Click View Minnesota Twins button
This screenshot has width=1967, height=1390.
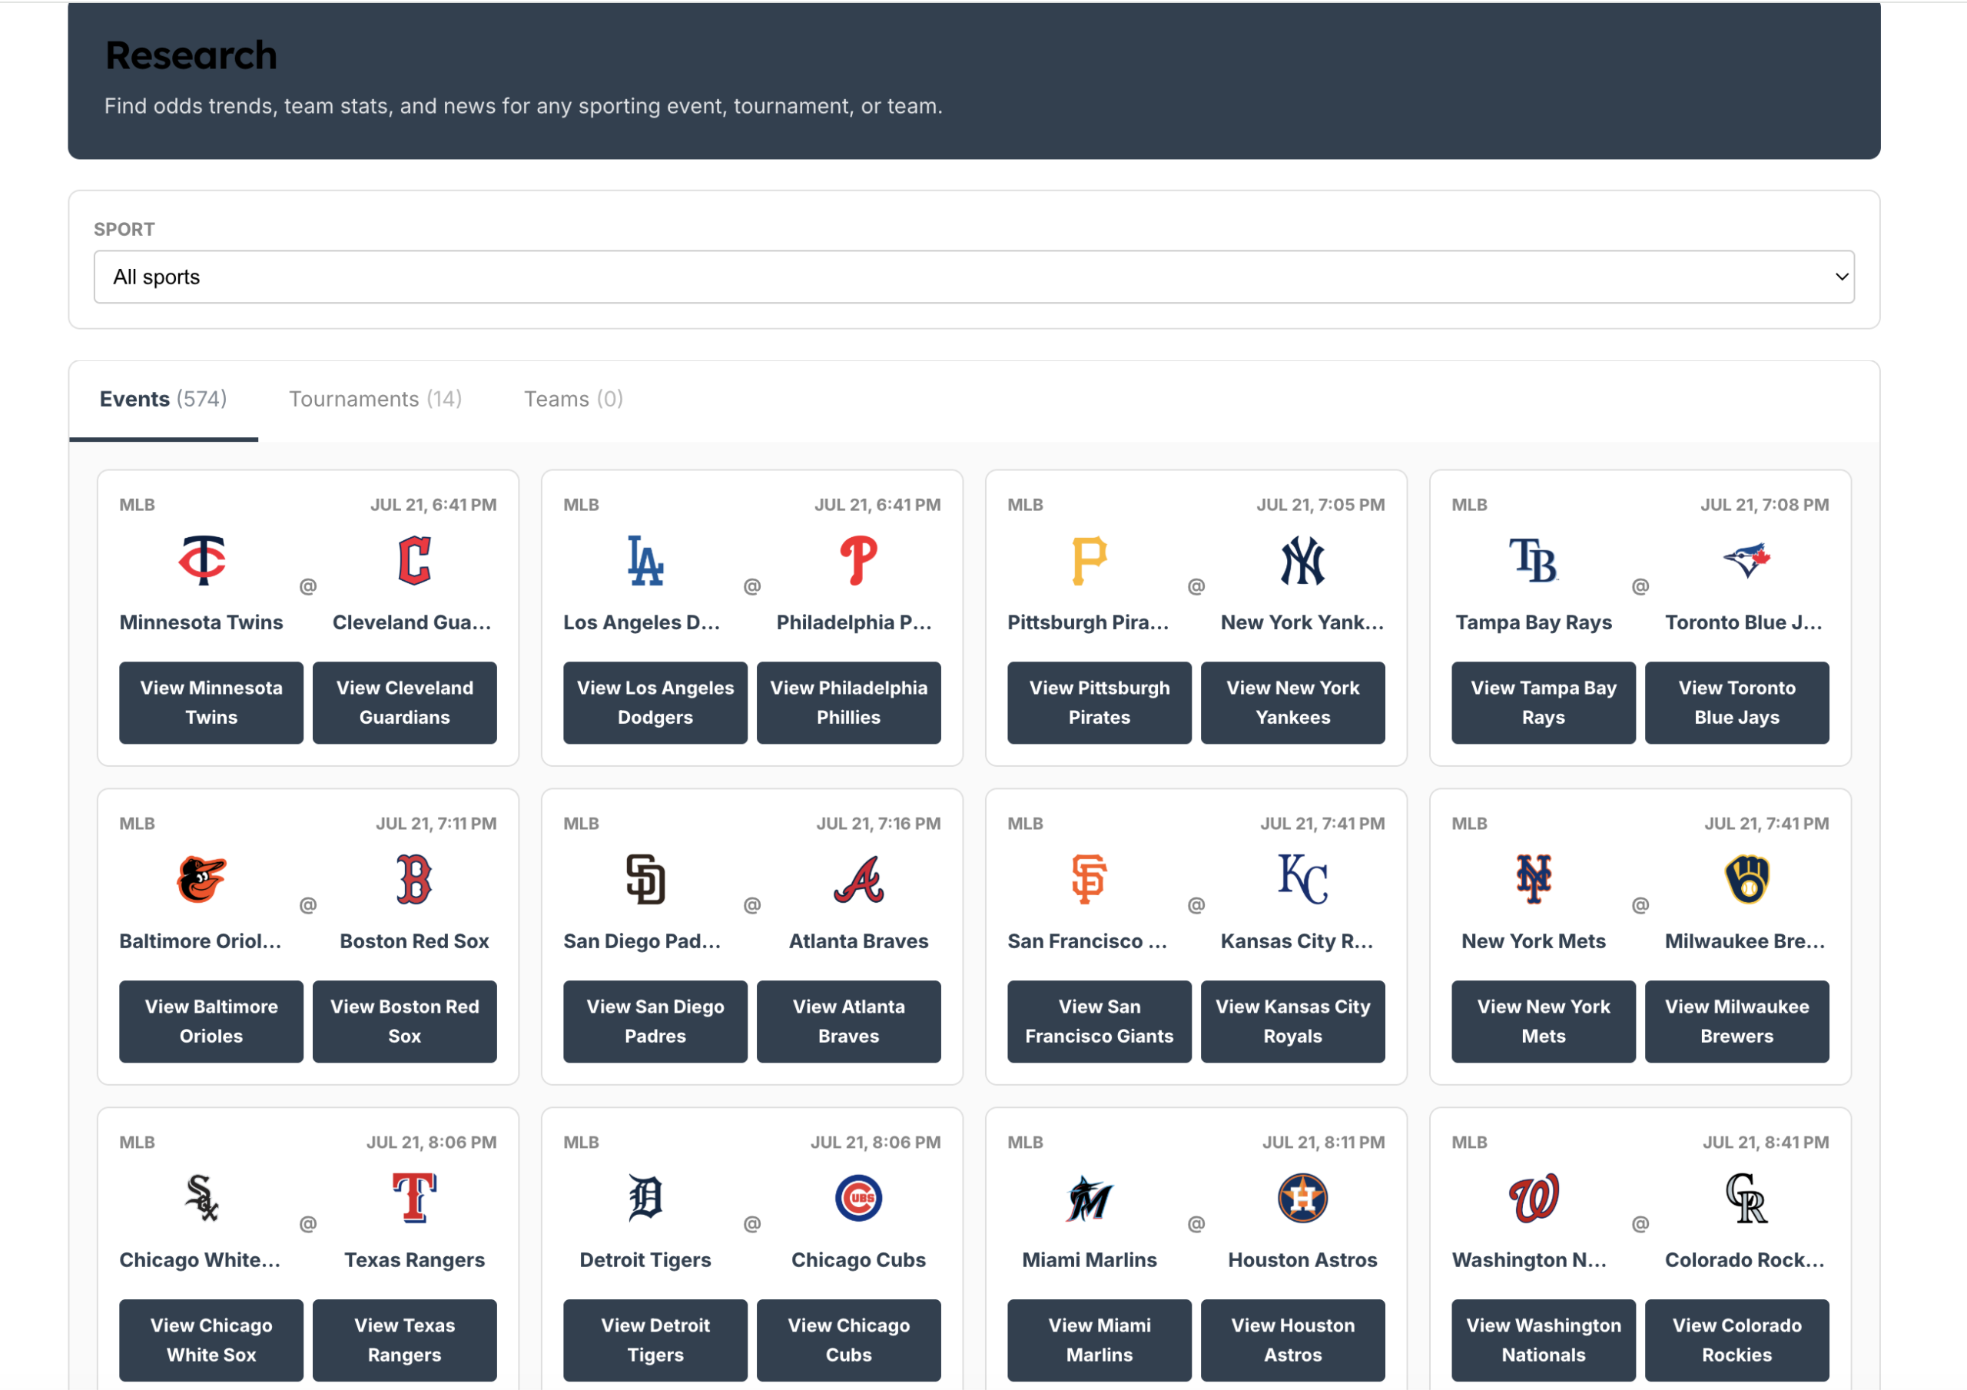coord(211,703)
